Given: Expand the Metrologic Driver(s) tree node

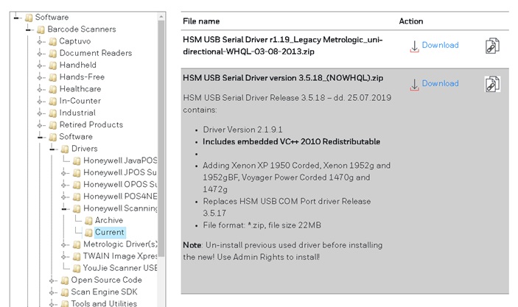Looking at the screenshot, I should [65, 244].
